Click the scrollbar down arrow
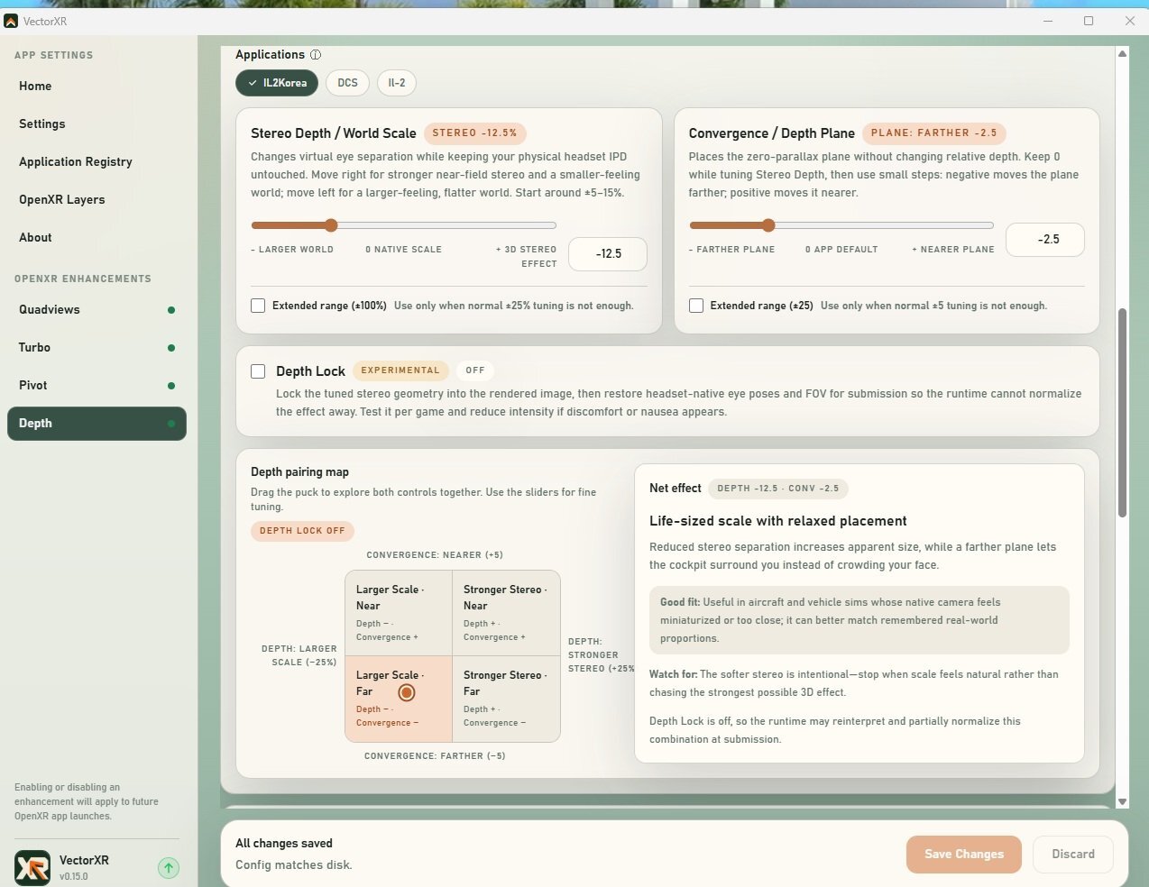The height and width of the screenshot is (887, 1149). [1122, 801]
